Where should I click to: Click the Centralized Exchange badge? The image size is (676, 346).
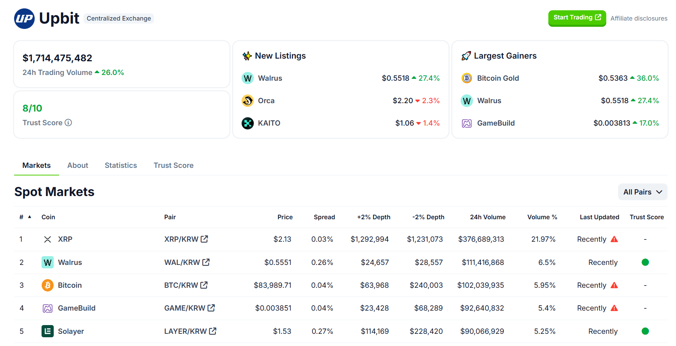tap(119, 18)
